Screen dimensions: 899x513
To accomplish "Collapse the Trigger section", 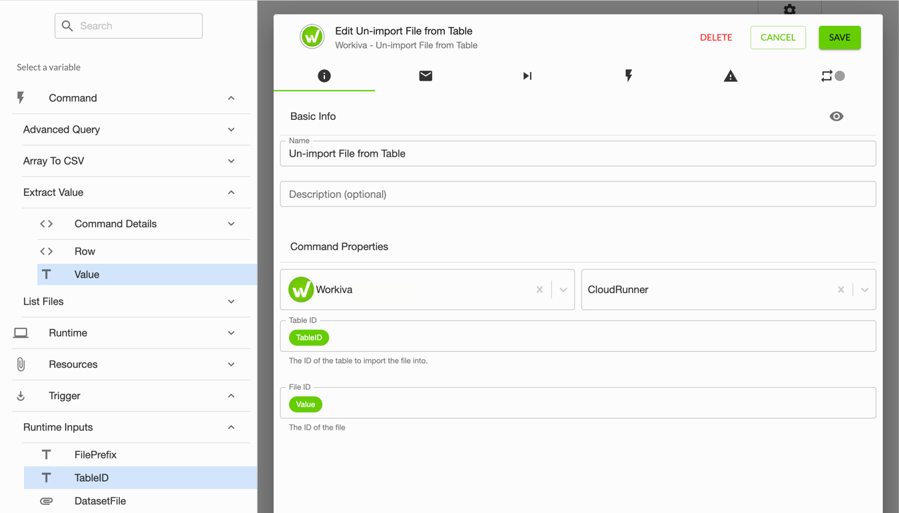I will coord(231,396).
